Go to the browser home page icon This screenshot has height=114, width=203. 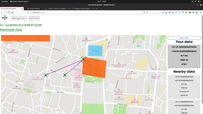[12, 12]
